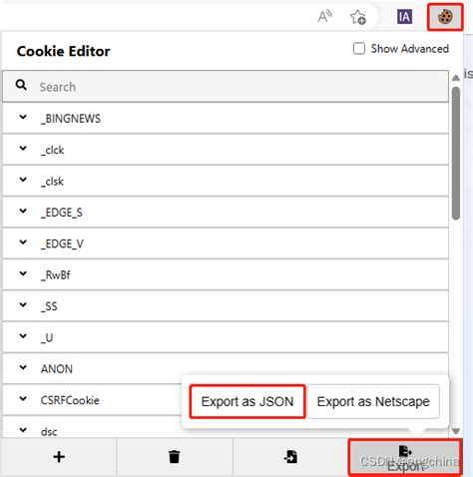
Task: Select the _RwBf cookie name
Action: pos(56,275)
